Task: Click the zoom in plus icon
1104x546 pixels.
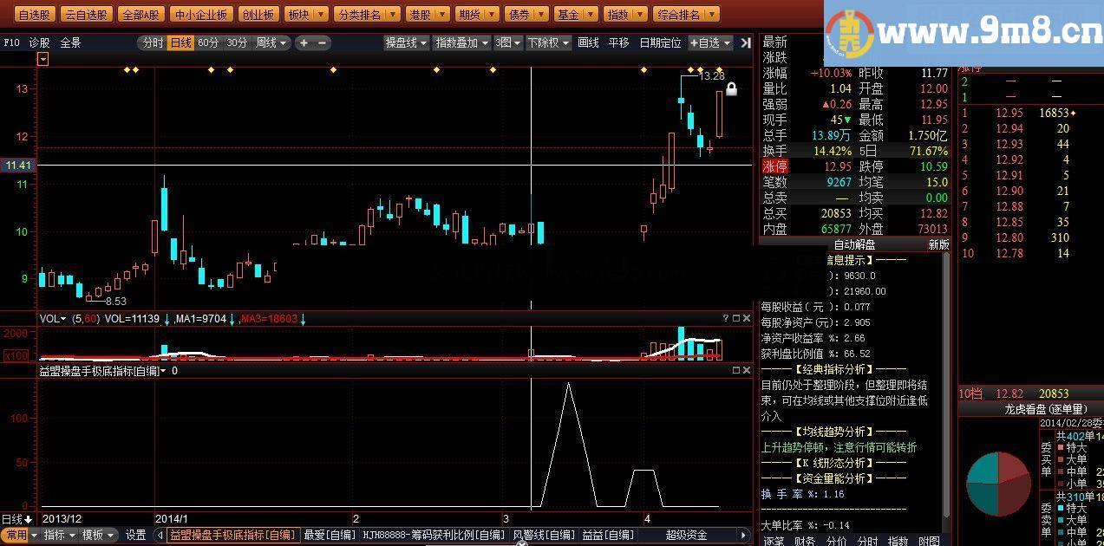Action: click(x=304, y=42)
